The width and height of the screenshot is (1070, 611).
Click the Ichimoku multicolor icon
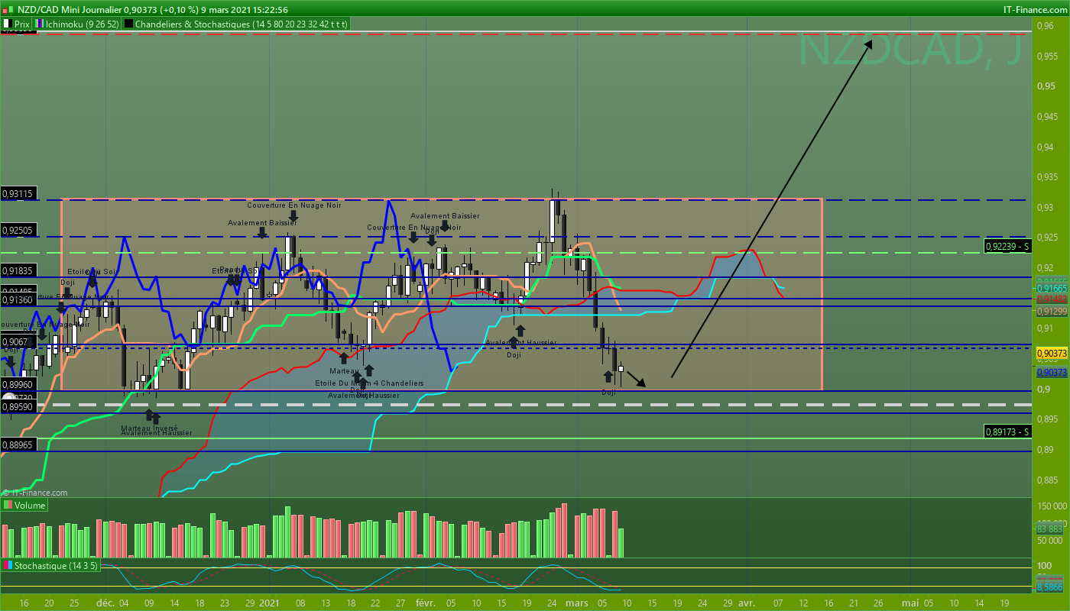40,24
